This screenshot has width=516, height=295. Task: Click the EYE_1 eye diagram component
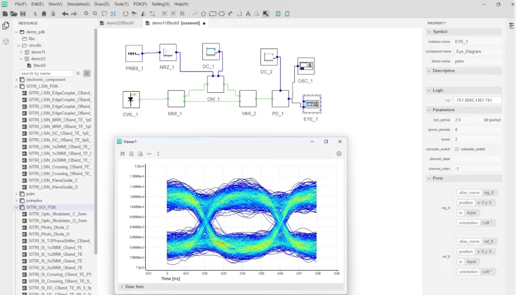click(312, 104)
